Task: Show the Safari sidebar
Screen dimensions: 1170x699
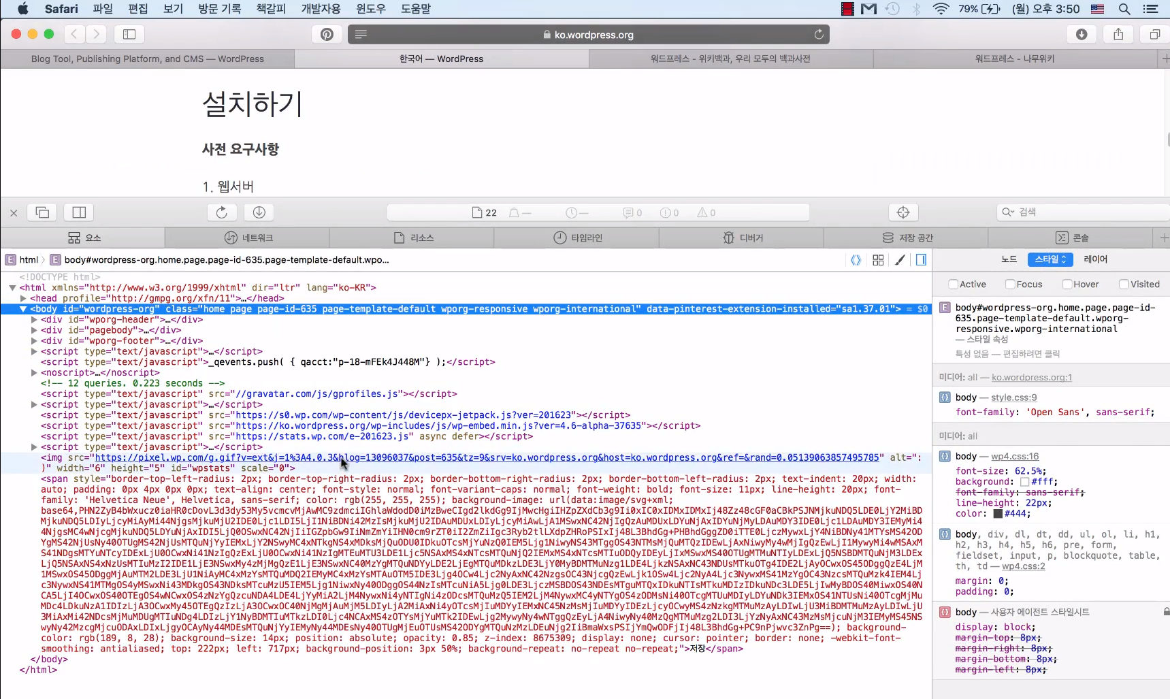Action: coord(129,34)
